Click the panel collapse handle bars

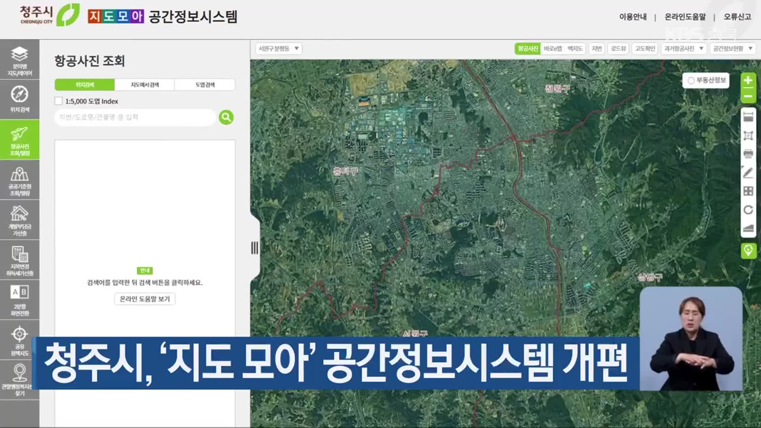[x=254, y=248]
